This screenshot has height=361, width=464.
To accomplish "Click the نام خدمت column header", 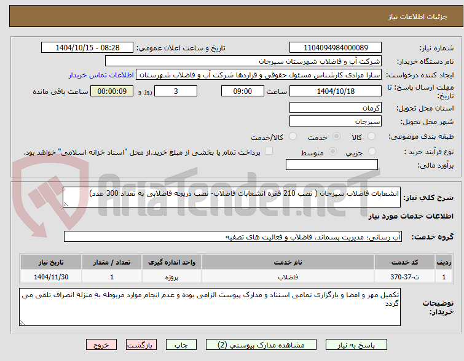I will (288, 262).
